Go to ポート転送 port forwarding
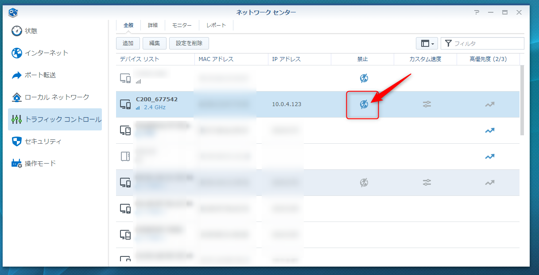 (40, 75)
